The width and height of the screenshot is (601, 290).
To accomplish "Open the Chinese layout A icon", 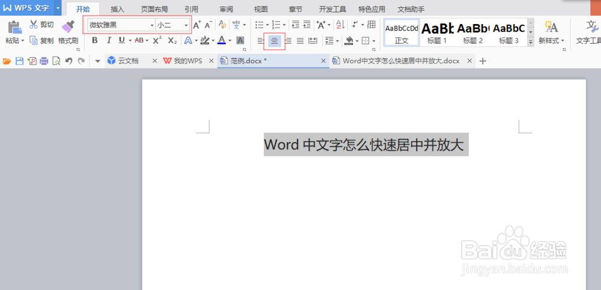I will 321,25.
